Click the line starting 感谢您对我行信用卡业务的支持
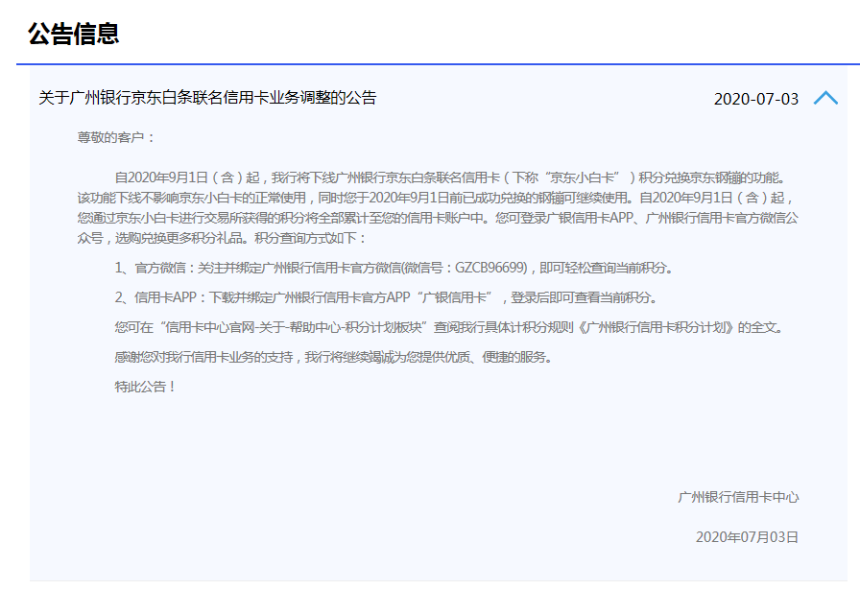Screen dimensions: 860x590 pos(333,357)
